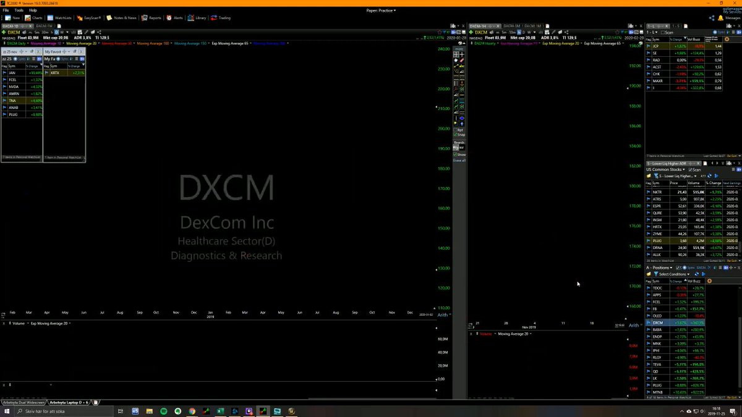
Task: Open the Arith scale dropdown on daily chart
Action: 444,315
